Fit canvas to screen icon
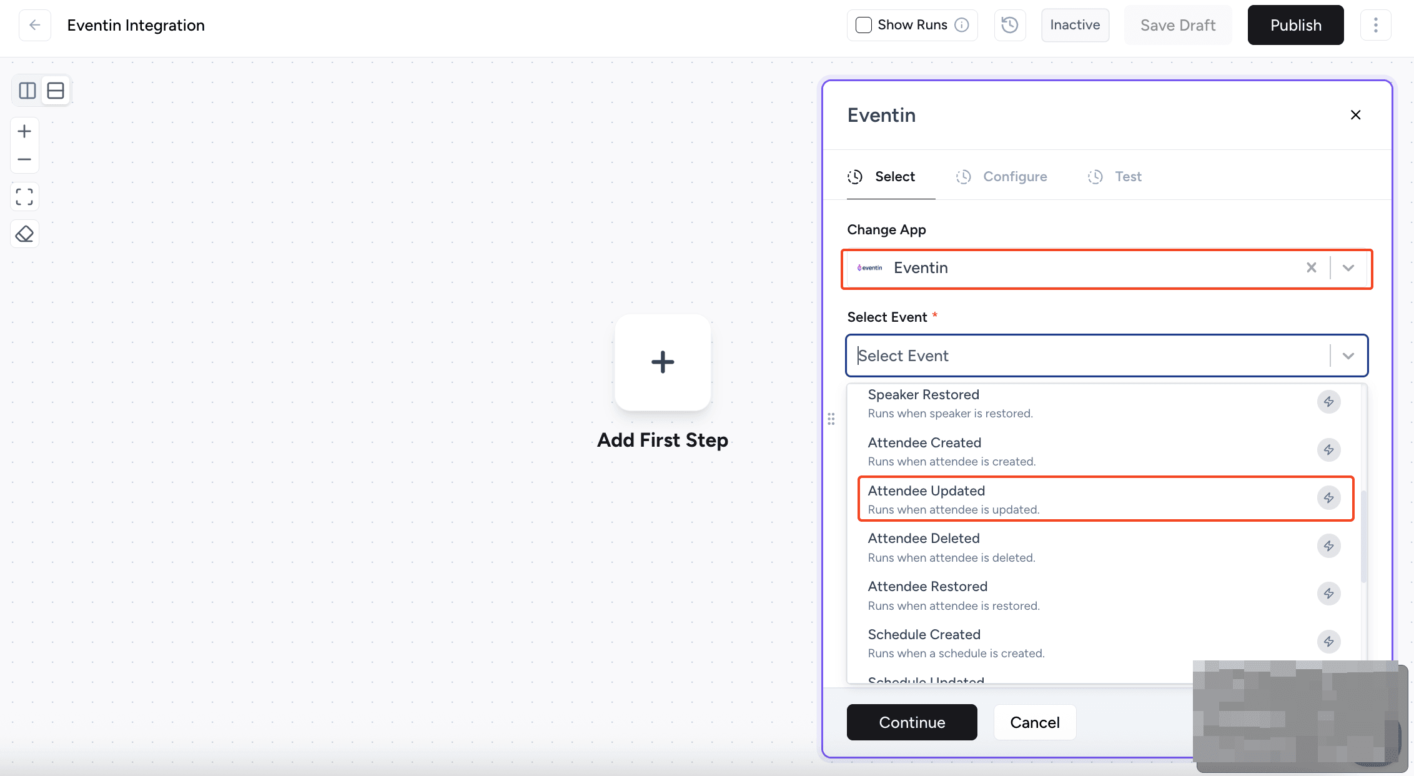Screen dimensions: 1414x776 coord(24,197)
